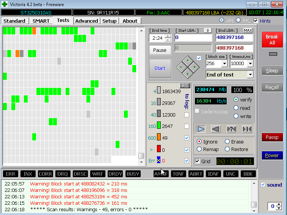Toggle the sound checkbox
Viewport: 287px width, 215px height.
263,185
